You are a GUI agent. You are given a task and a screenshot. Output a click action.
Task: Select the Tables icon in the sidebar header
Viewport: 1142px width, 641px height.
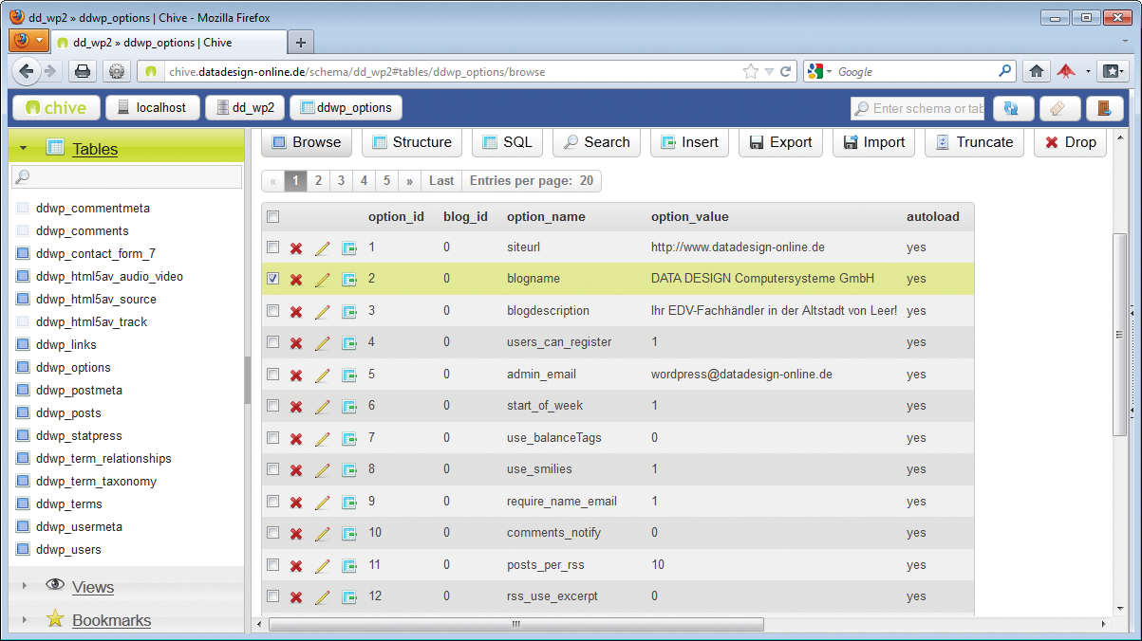(x=54, y=149)
